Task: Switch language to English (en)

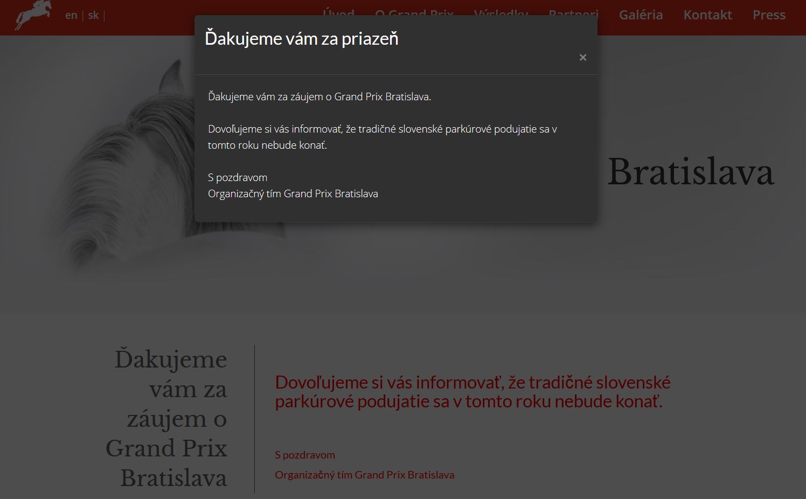Action: pyautogui.click(x=71, y=15)
